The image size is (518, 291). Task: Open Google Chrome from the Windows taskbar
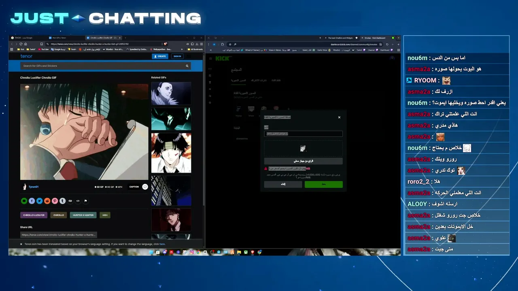[199, 252]
